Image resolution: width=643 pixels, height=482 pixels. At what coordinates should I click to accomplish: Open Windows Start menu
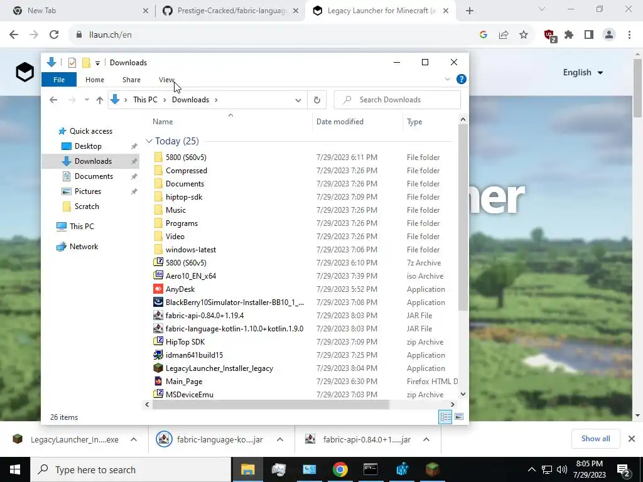[x=15, y=469]
